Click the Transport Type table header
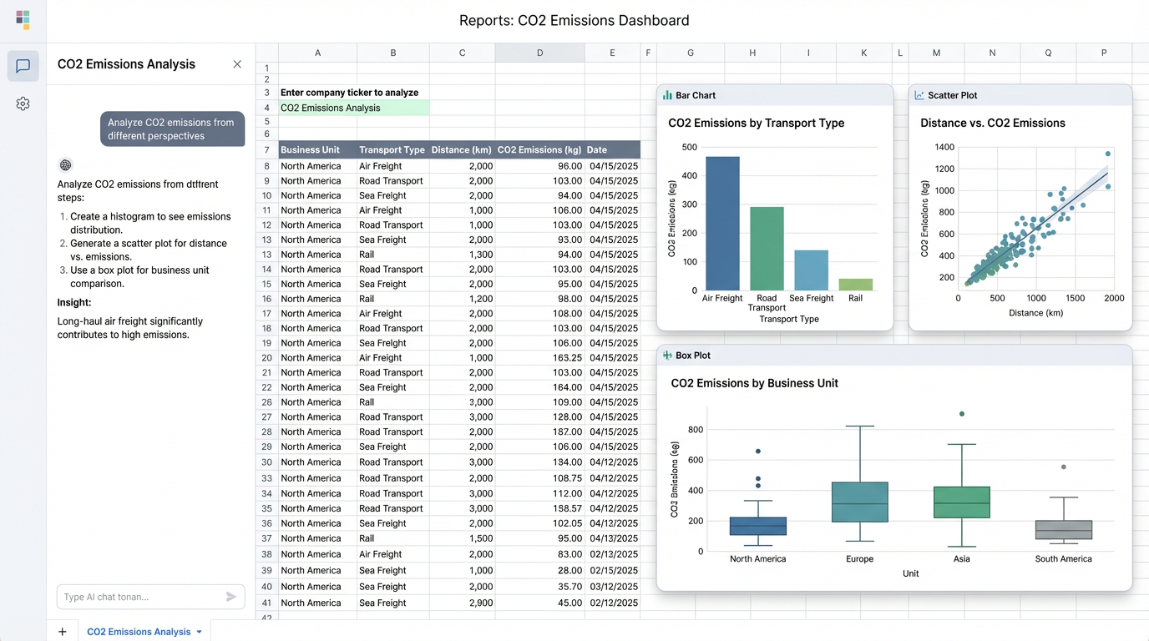The image size is (1149, 641). [393, 150]
